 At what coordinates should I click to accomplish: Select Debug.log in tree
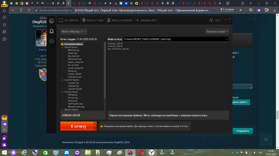pos(72,71)
